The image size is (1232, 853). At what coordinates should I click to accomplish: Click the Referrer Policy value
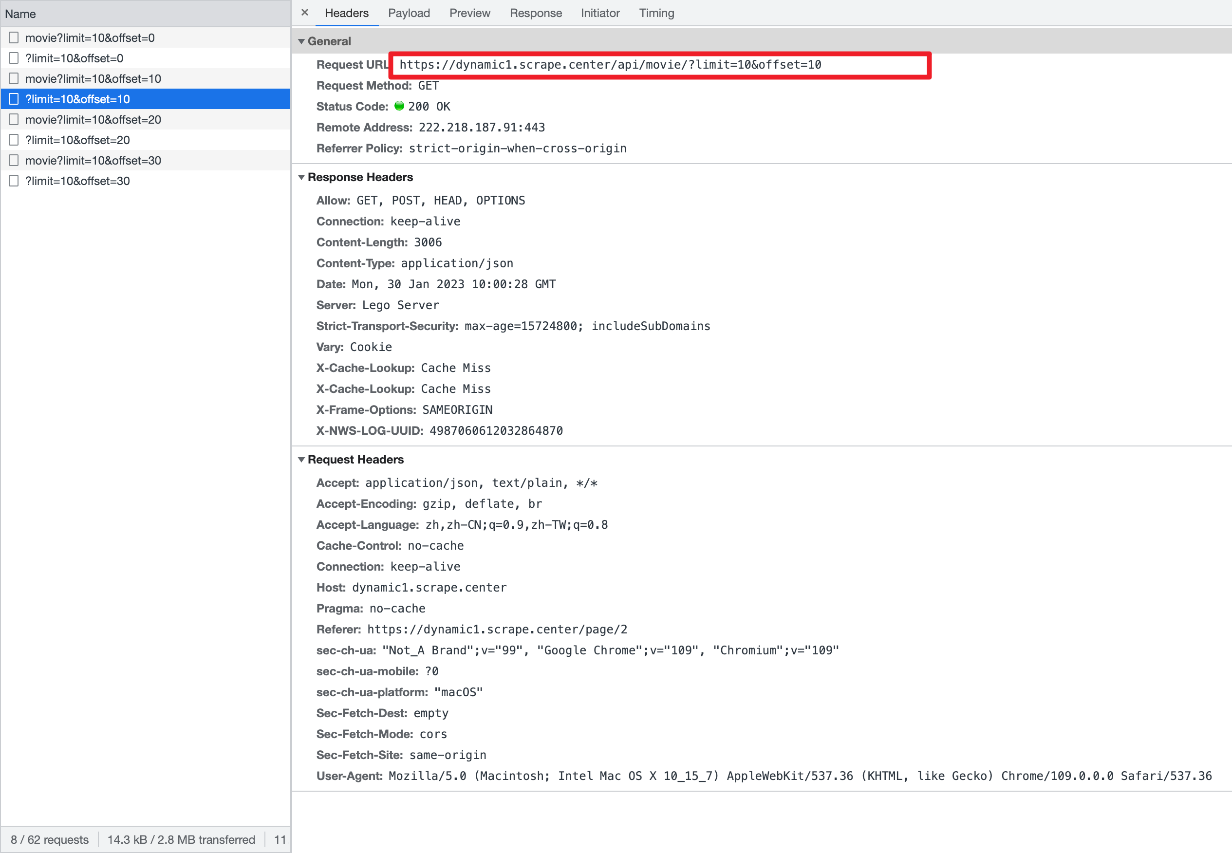click(517, 148)
